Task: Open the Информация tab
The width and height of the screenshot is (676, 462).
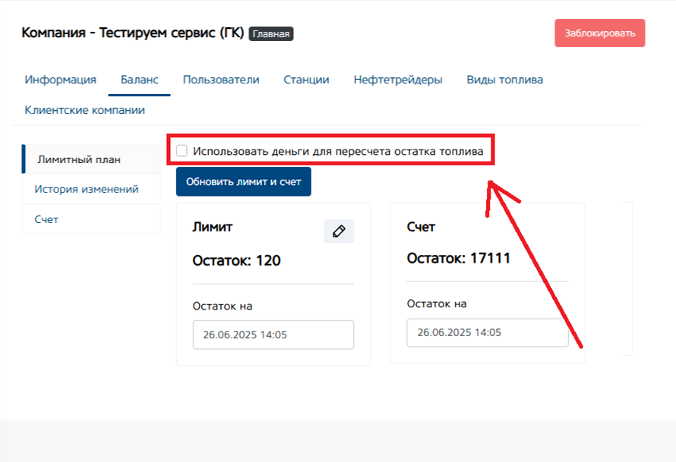Action: click(60, 80)
